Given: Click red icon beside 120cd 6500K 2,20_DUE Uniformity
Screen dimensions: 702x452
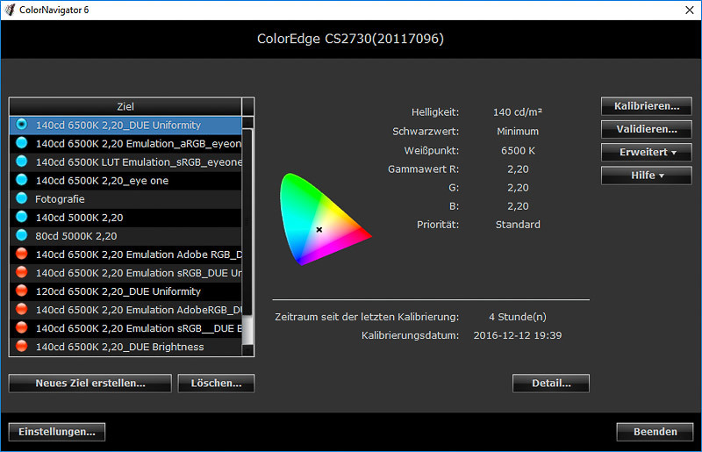Looking at the screenshot, I should 21,291.
